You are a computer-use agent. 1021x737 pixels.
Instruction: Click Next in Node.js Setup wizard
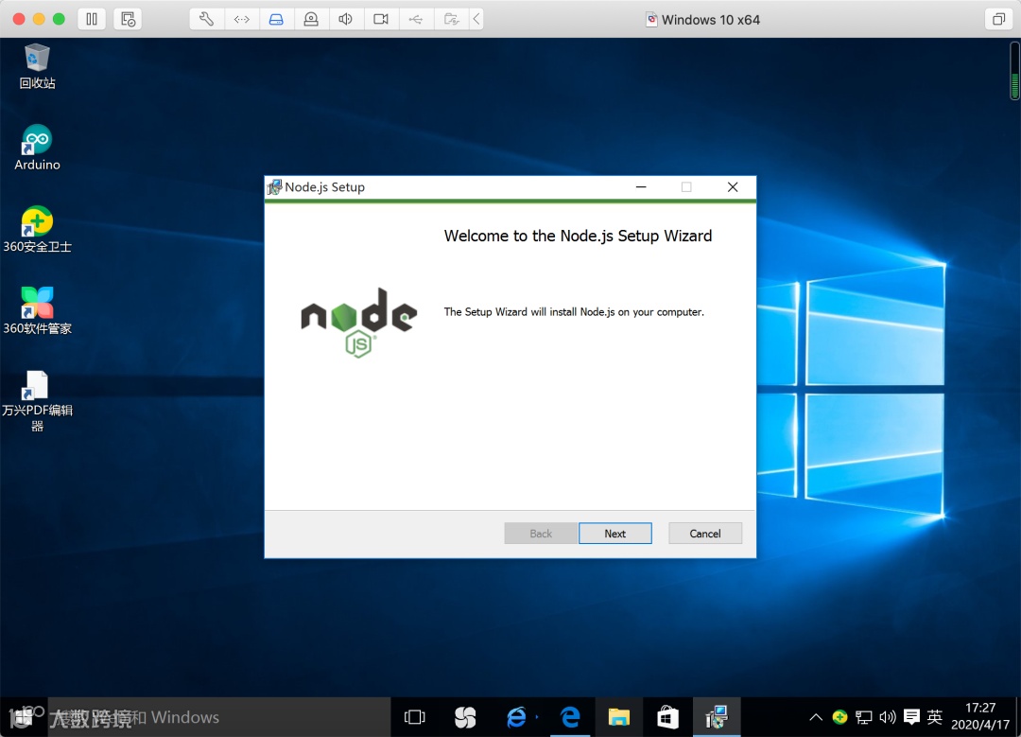(x=614, y=533)
